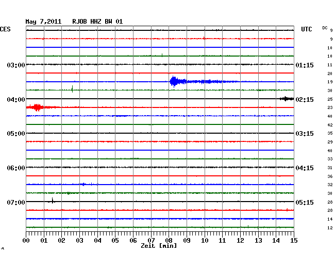Click the DC value '35' beside 03:15
This screenshot has width=335, height=254.
click(330, 133)
